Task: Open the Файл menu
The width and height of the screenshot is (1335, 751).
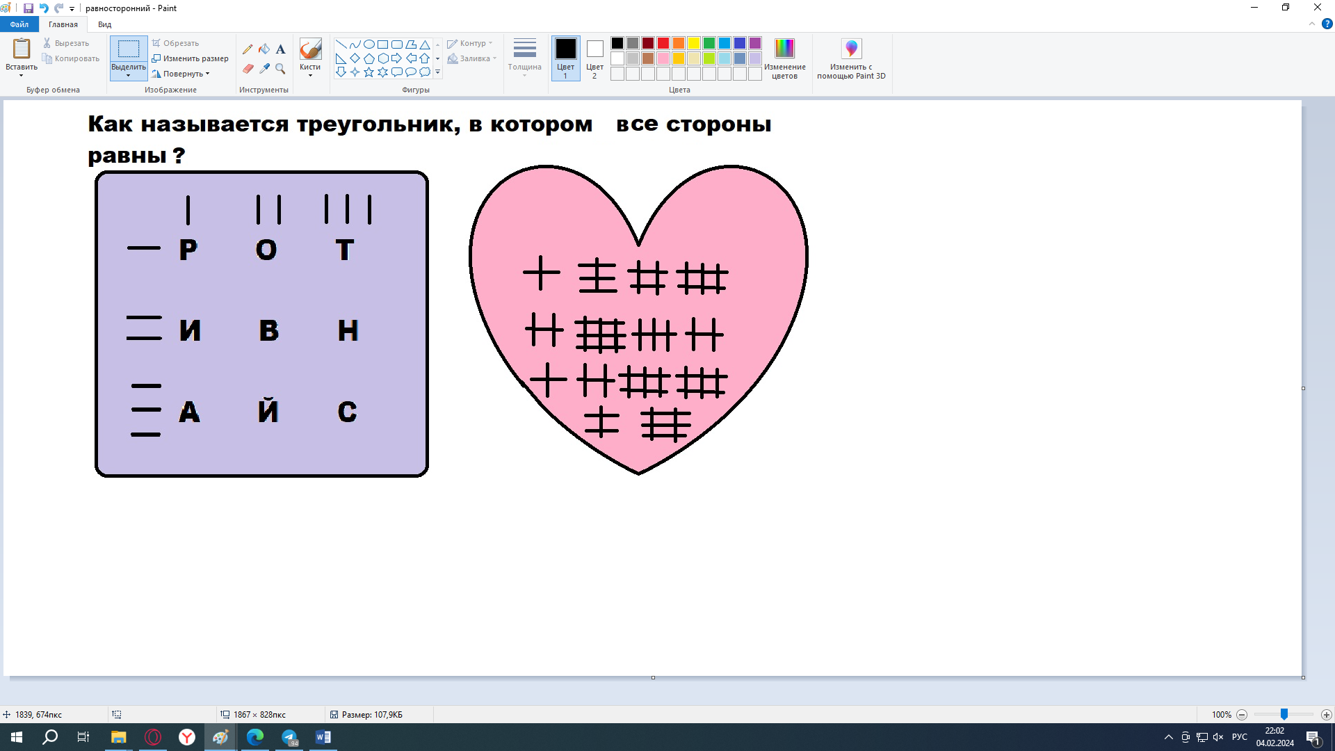Action: pos(19,24)
